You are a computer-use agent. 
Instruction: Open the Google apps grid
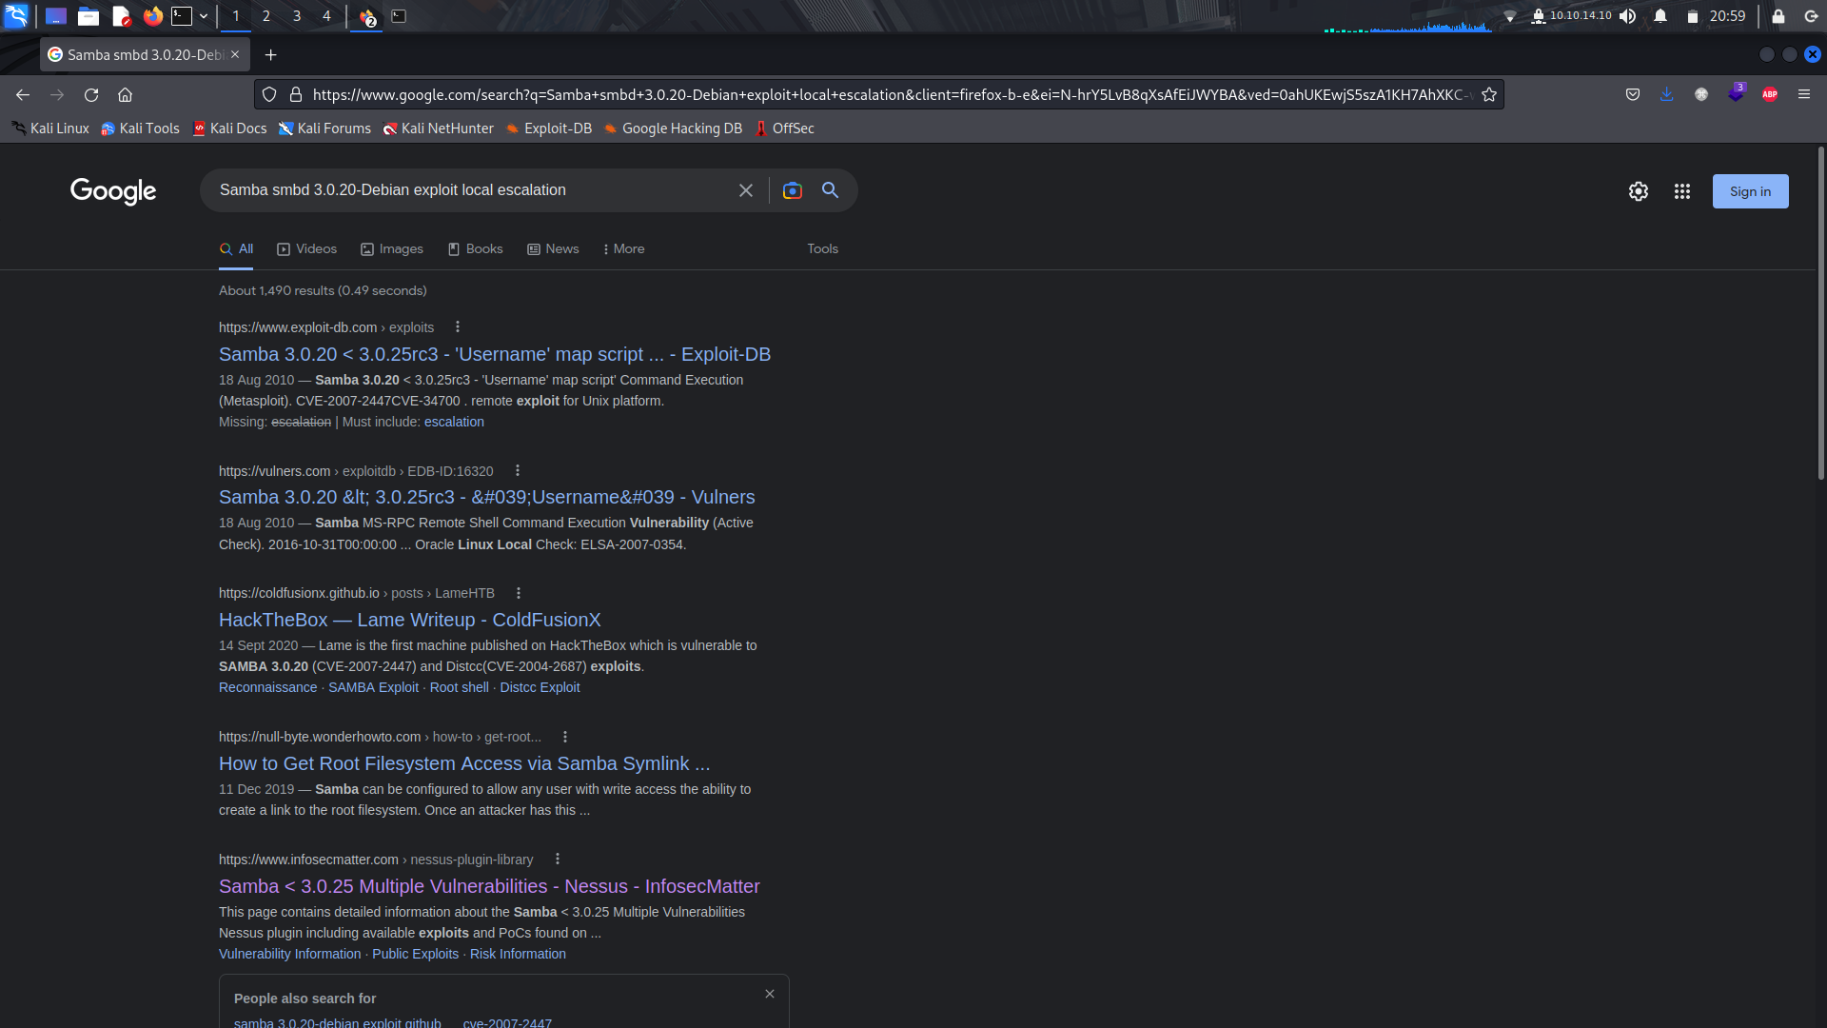pyautogui.click(x=1682, y=191)
